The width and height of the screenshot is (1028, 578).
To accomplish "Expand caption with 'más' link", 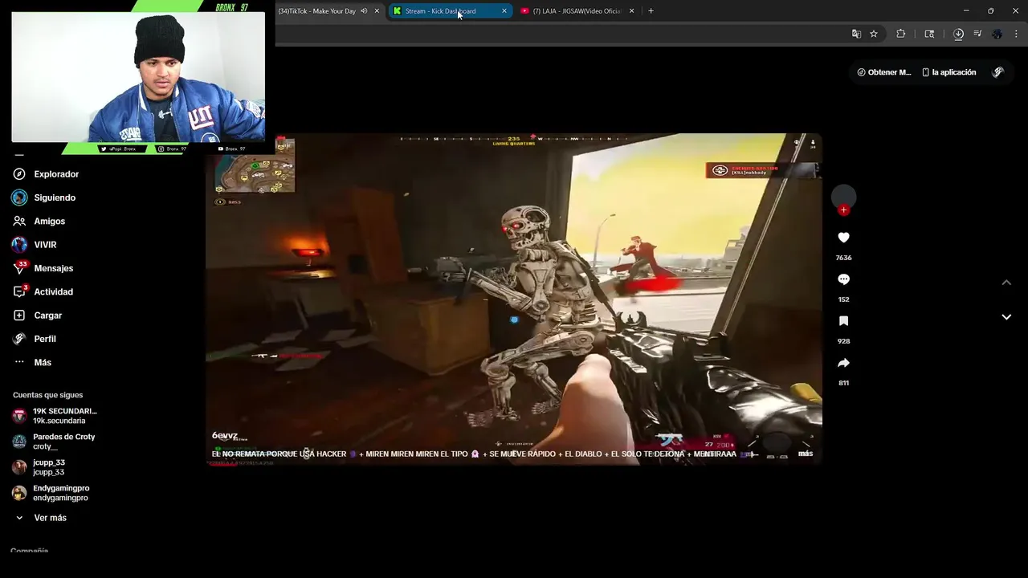I will [806, 454].
